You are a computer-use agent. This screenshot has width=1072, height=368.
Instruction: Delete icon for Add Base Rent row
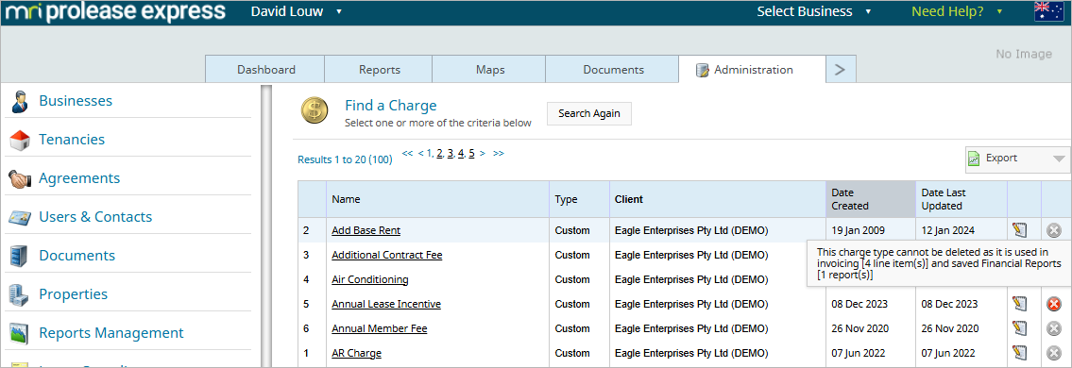pyautogui.click(x=1053, y=231)
